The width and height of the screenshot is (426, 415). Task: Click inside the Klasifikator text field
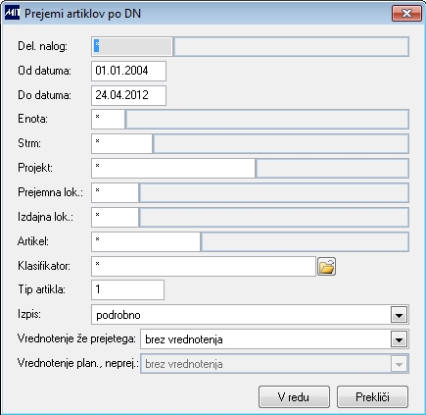tap(204, 266)
